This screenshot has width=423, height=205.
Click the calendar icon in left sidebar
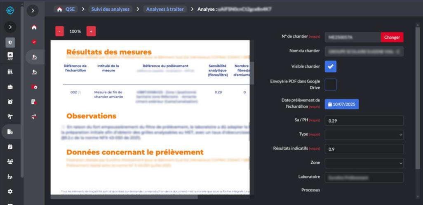point(10,146)
